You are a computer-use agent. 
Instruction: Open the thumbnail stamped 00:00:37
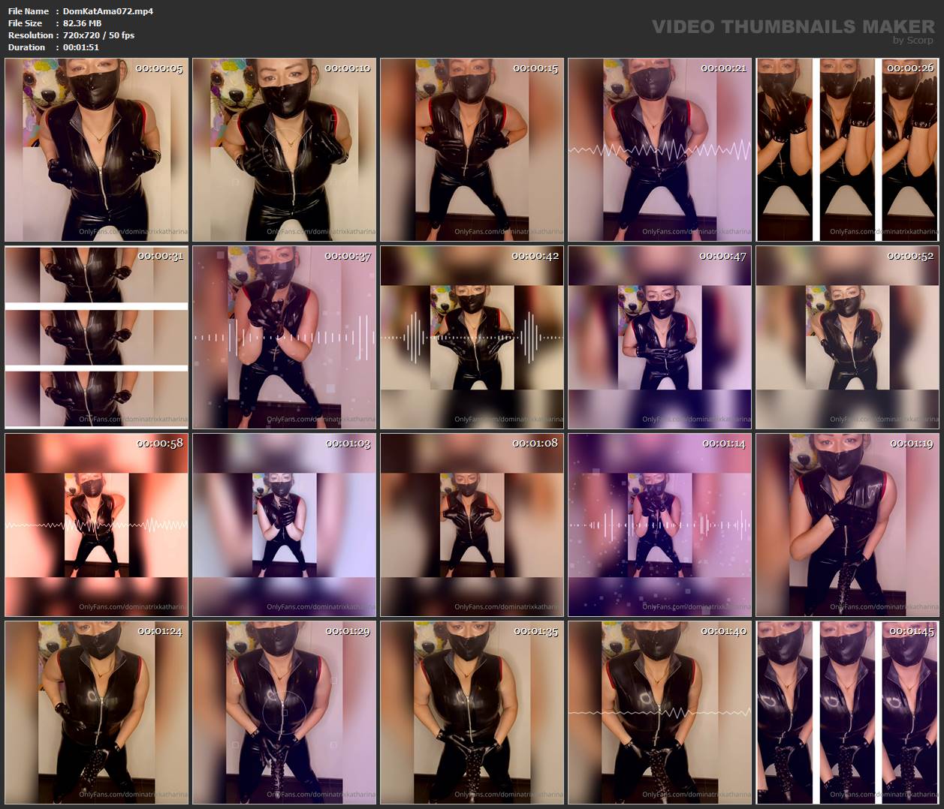284,338
